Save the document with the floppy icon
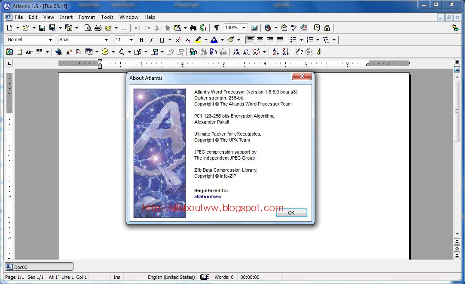 pos(42,28)
